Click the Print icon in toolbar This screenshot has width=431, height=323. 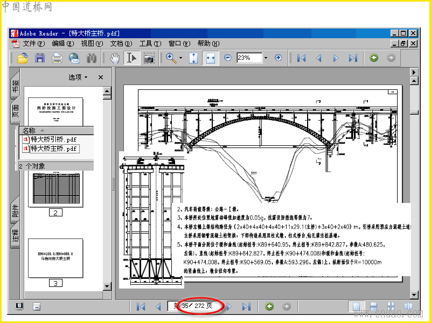pos(57,58)
